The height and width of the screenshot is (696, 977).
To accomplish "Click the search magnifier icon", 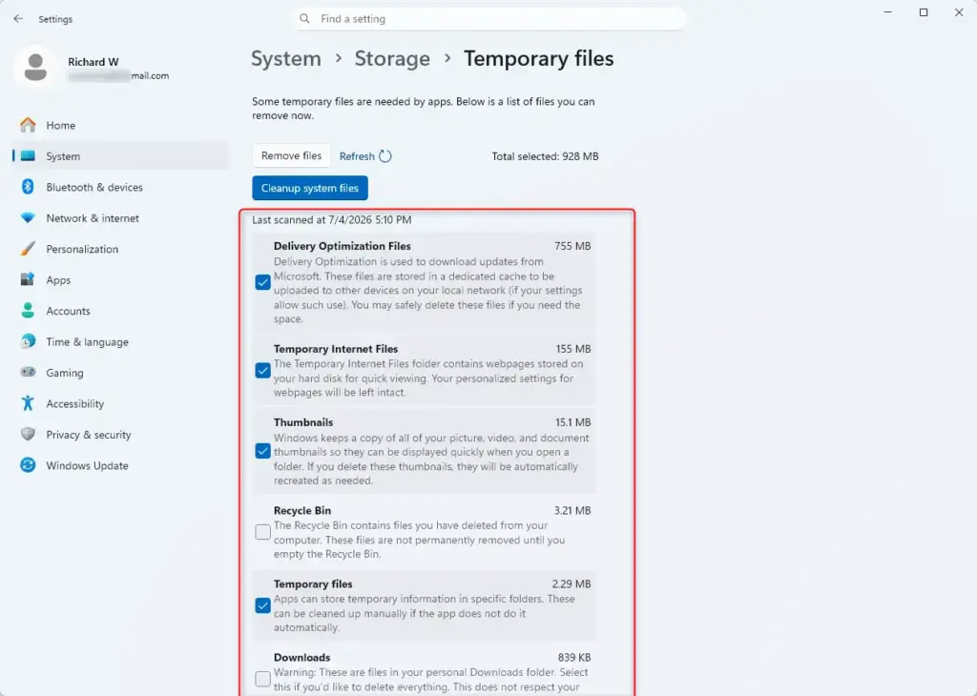I will [x=304, y=19].
